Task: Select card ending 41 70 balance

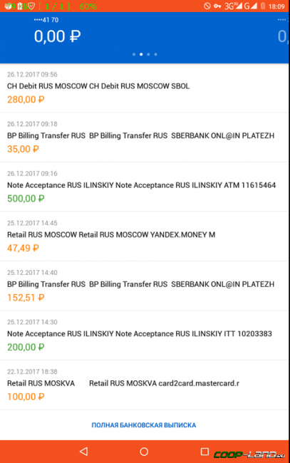Action: coord(58,32)
